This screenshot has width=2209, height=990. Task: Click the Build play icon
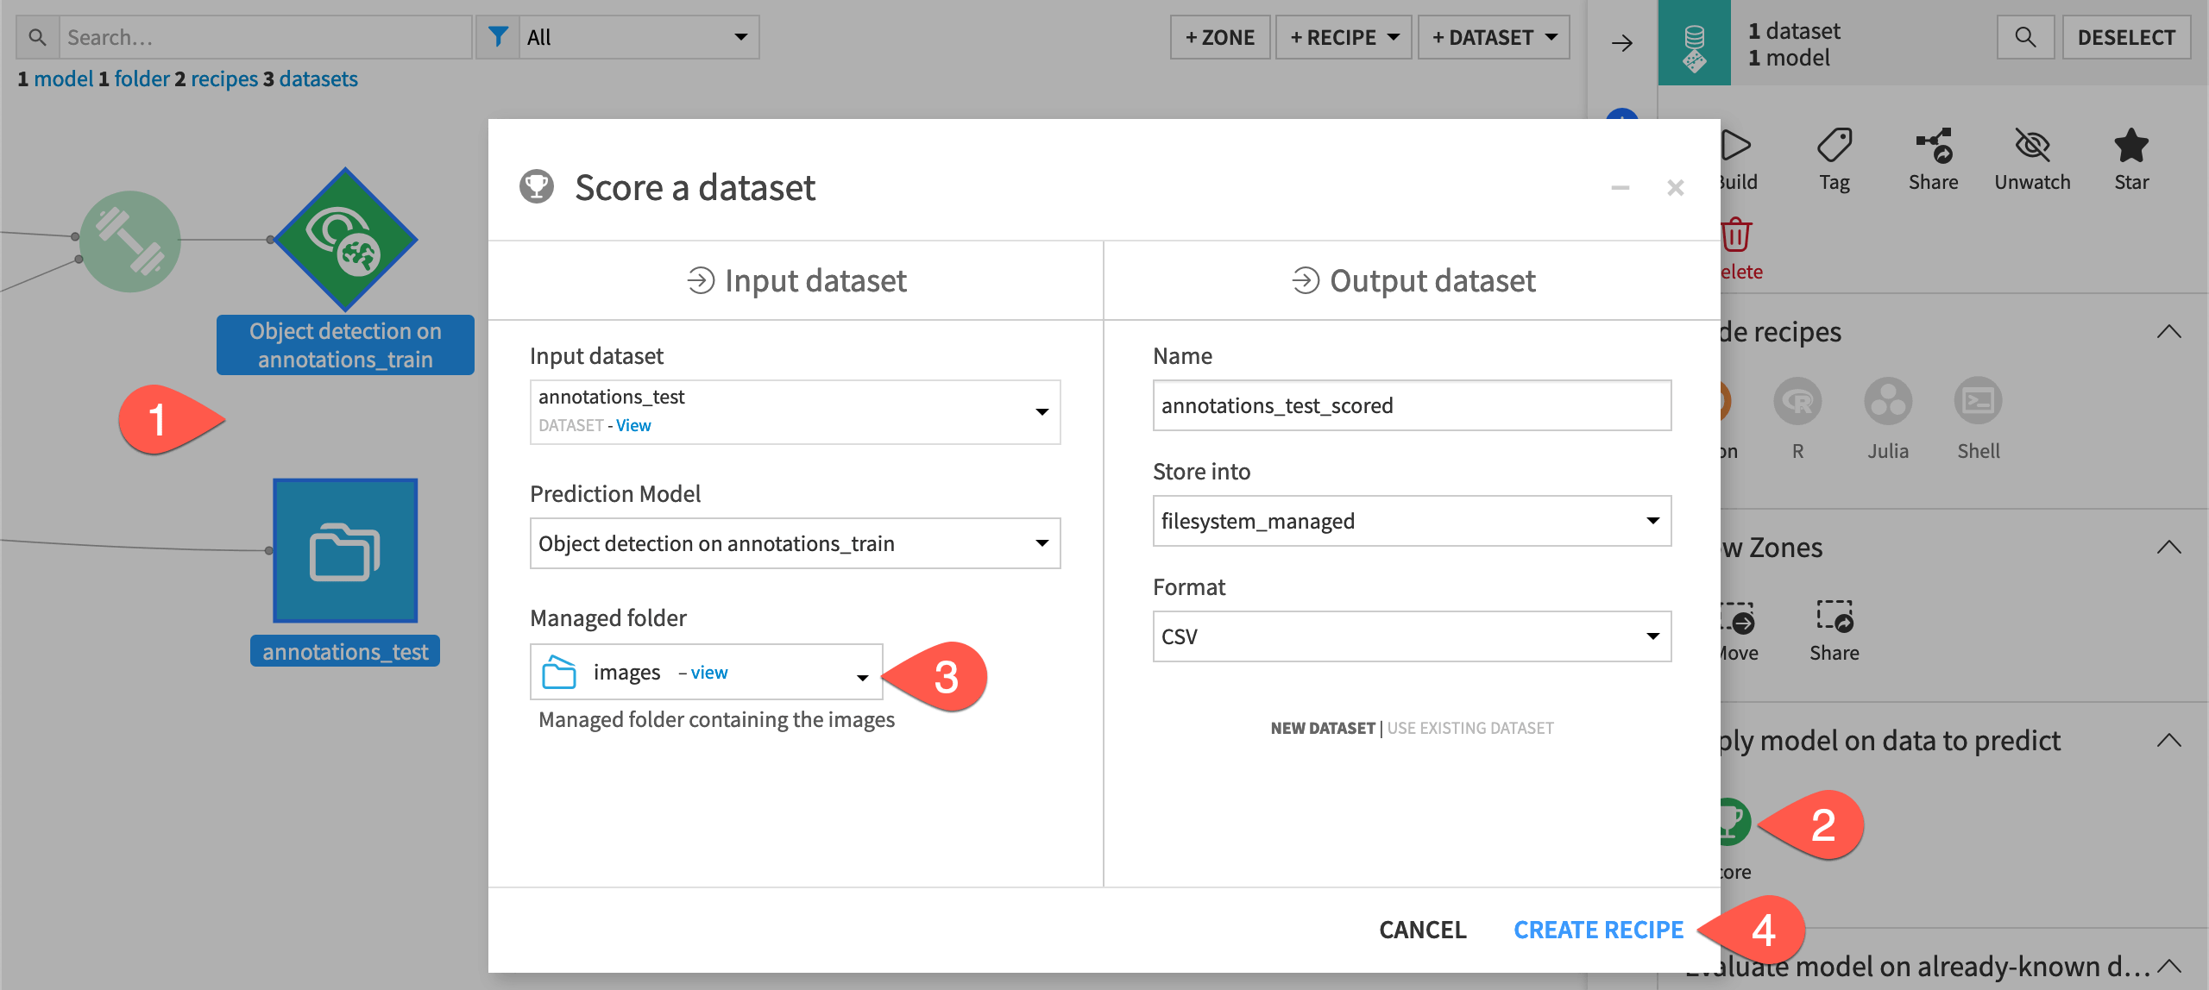(x=1735, y=145)
